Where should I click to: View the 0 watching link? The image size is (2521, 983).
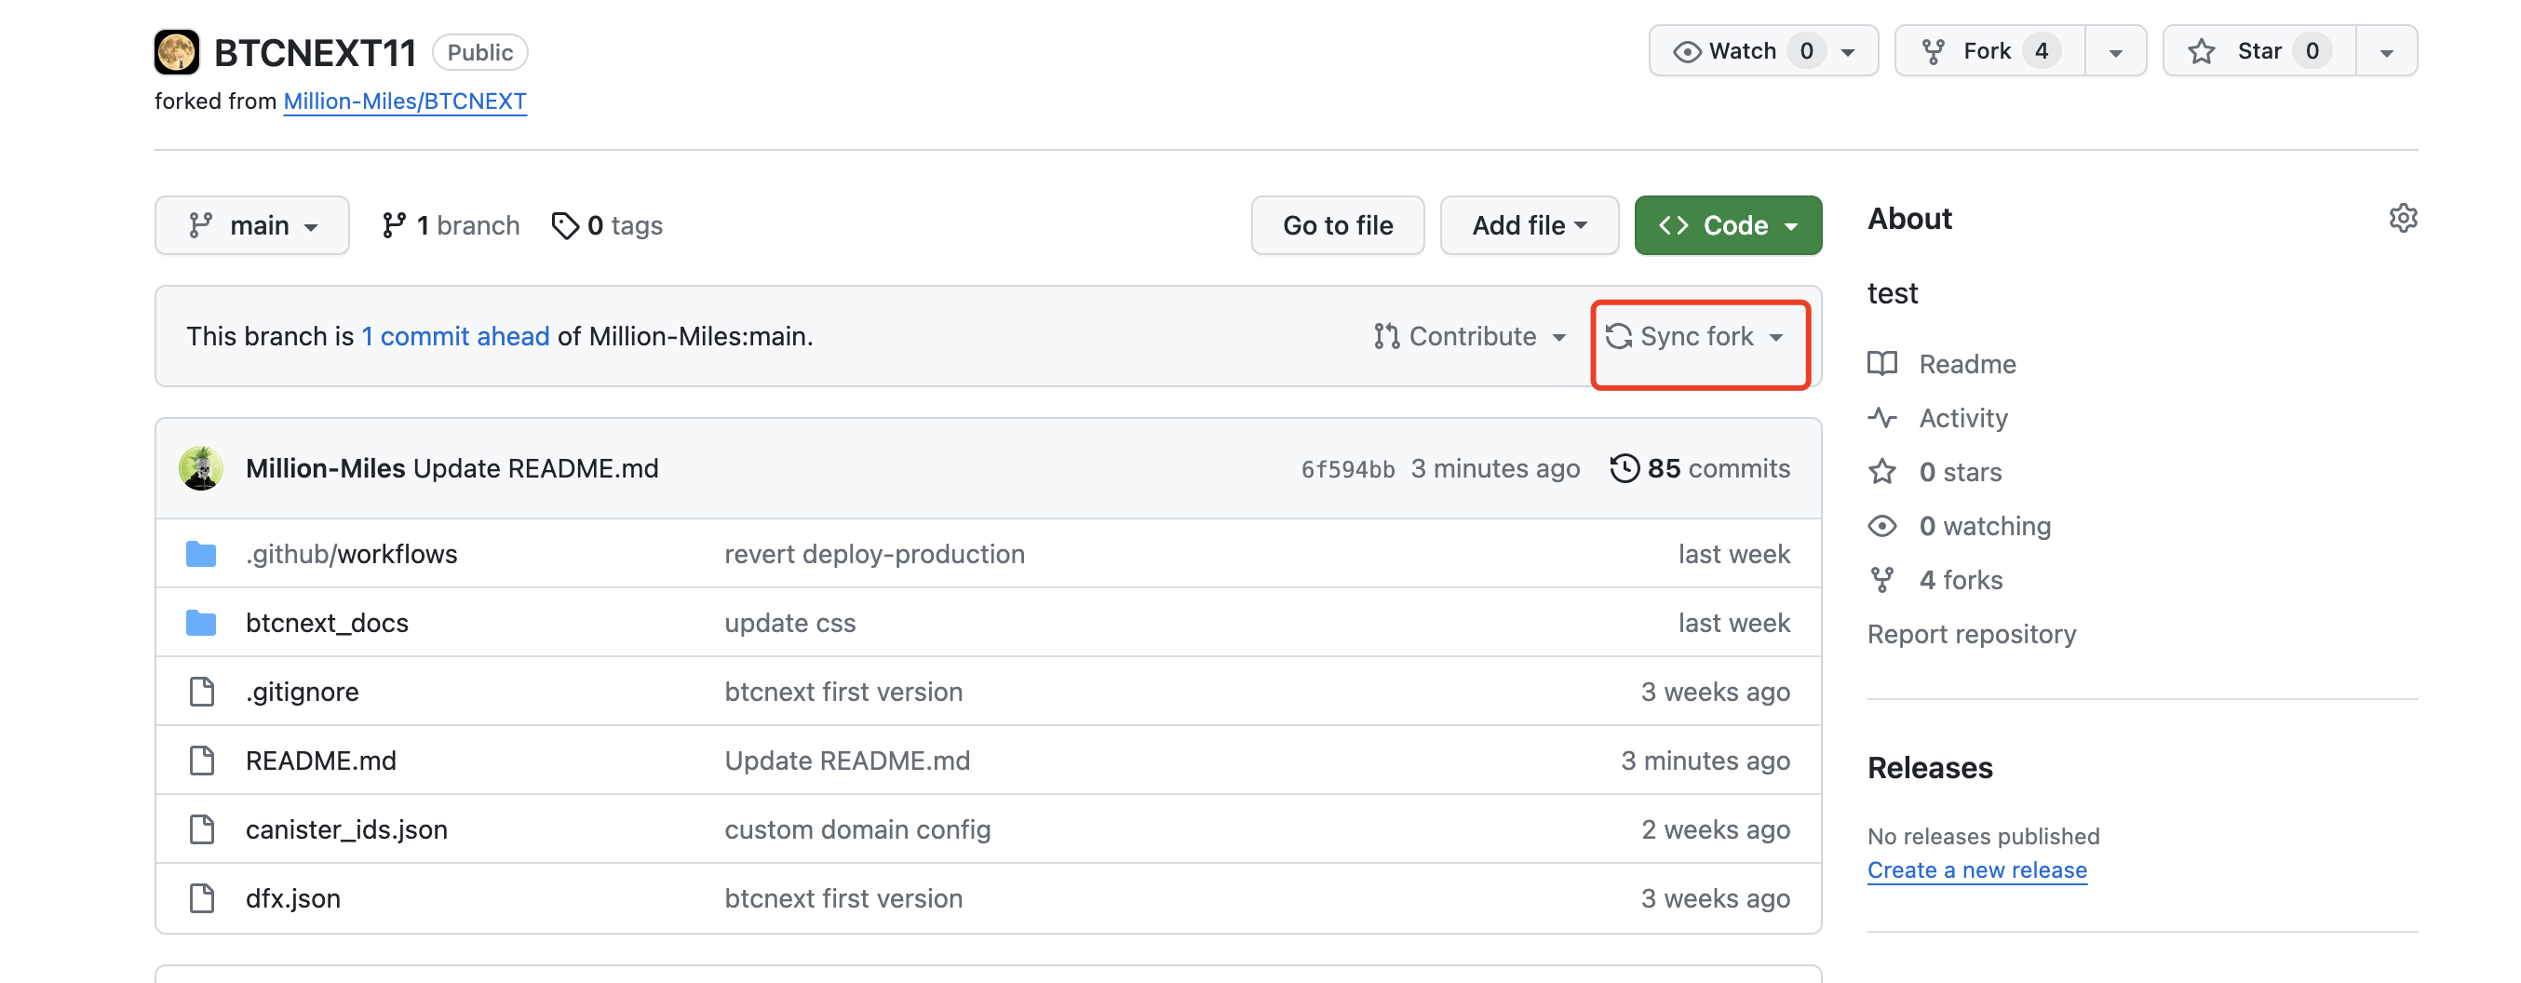(x=1985, y=525)
